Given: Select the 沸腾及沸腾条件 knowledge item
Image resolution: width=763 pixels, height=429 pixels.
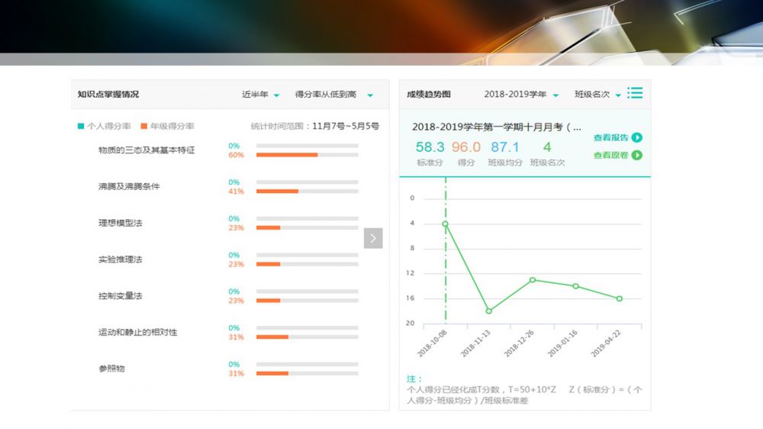Looking at the screenshot, I should click(129, 186).
